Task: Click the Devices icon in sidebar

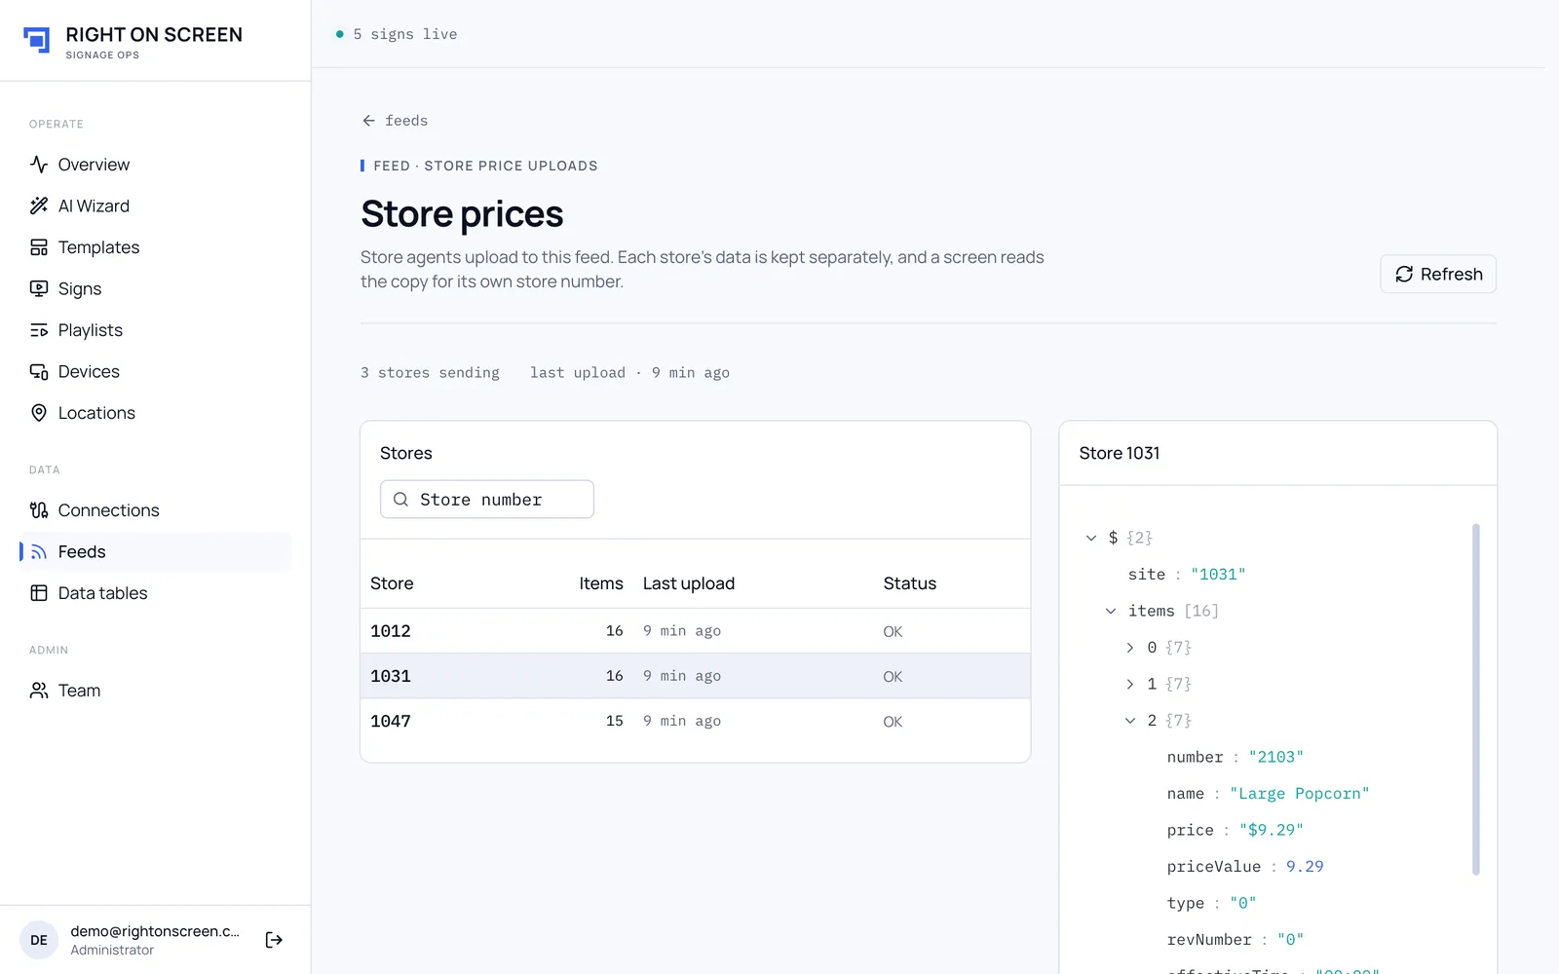Action: pos(39,371)
